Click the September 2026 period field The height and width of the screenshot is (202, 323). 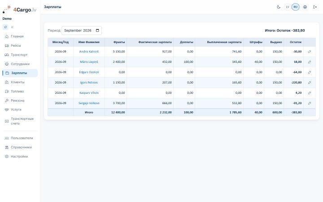[82, 31]
